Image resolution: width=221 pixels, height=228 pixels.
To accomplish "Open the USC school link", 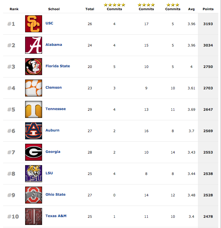I will tap(50, 23).
